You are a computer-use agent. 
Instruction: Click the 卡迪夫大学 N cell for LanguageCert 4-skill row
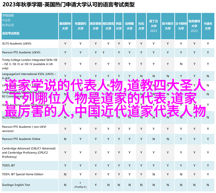tap(208, 76)
